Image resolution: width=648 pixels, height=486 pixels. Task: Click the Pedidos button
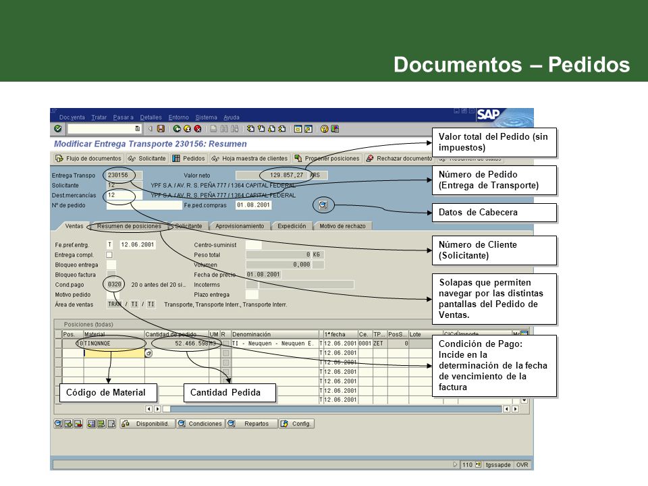coord(188,158)
